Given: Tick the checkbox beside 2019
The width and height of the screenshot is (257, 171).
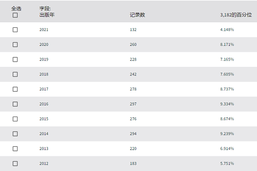Looking at the screenshot, I should 15,59.
